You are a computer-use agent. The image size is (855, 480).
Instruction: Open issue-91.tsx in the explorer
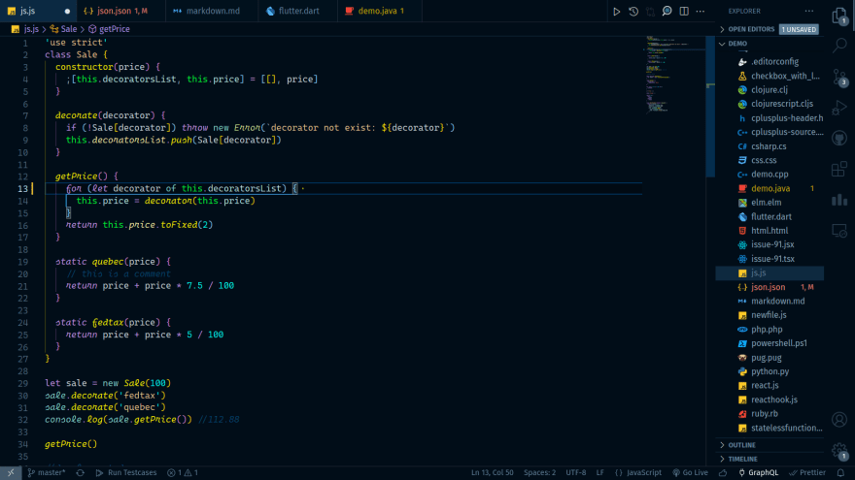click(769, 259)
